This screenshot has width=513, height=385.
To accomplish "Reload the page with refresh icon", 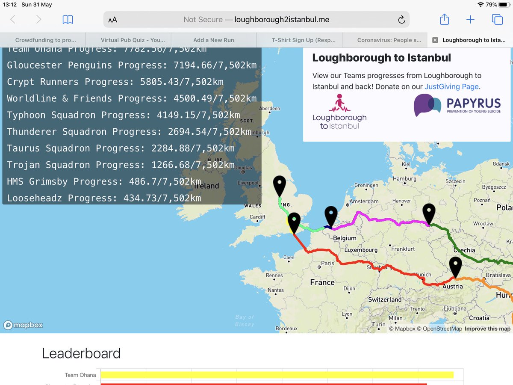I will point(401,20).
